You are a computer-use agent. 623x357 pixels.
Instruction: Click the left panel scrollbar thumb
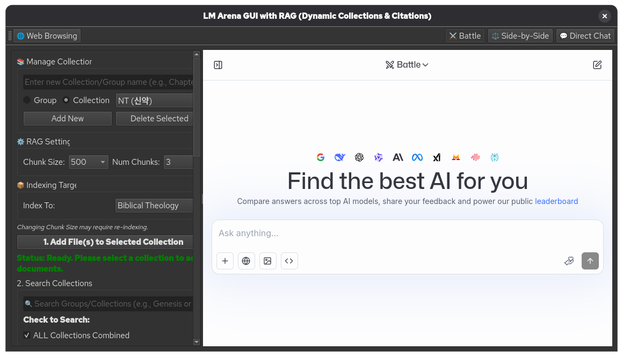click(196, 107)
